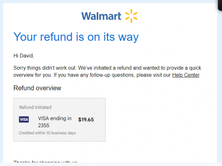Click the Walmart spark logo icon
Image resolution: width=222 pixels, height=166 pixels.
coord(131,16)
